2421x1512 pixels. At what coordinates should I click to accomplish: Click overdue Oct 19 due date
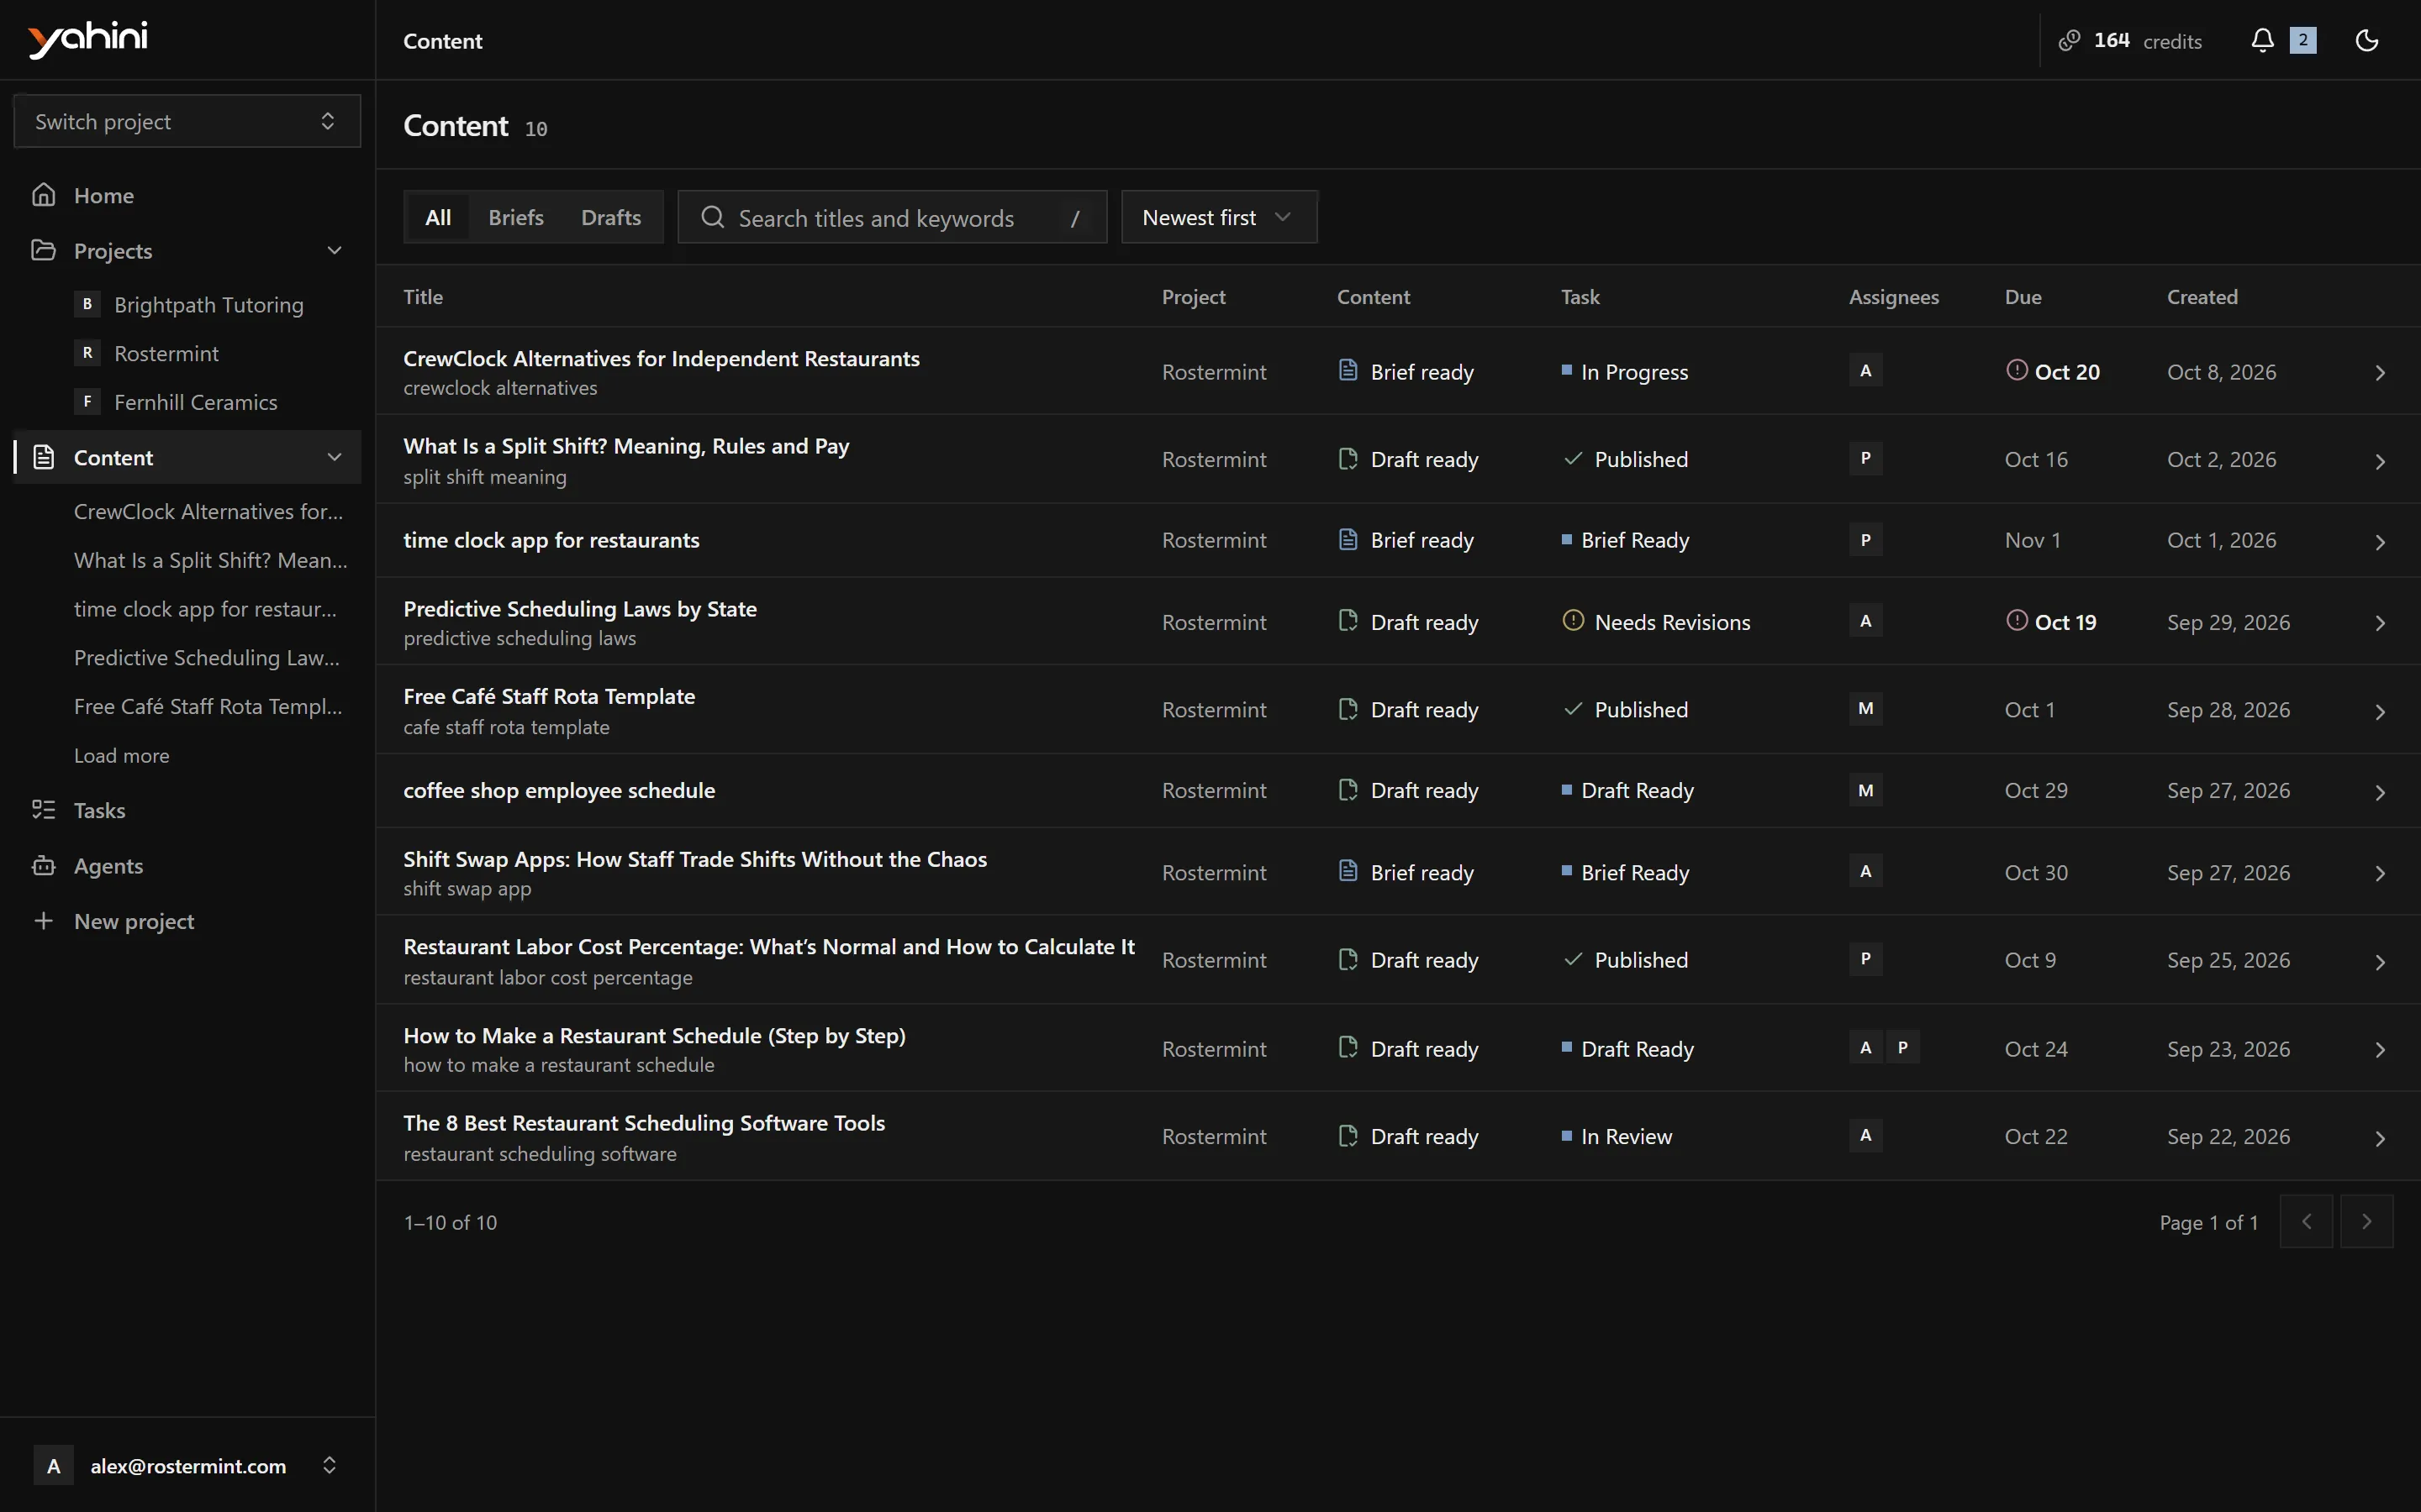click(2051, 621)
